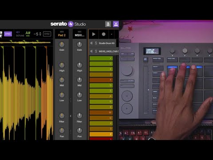Adjust the Pad 2 Mid knob
Viewport: 213px width, 160px height.
(62, 80)
